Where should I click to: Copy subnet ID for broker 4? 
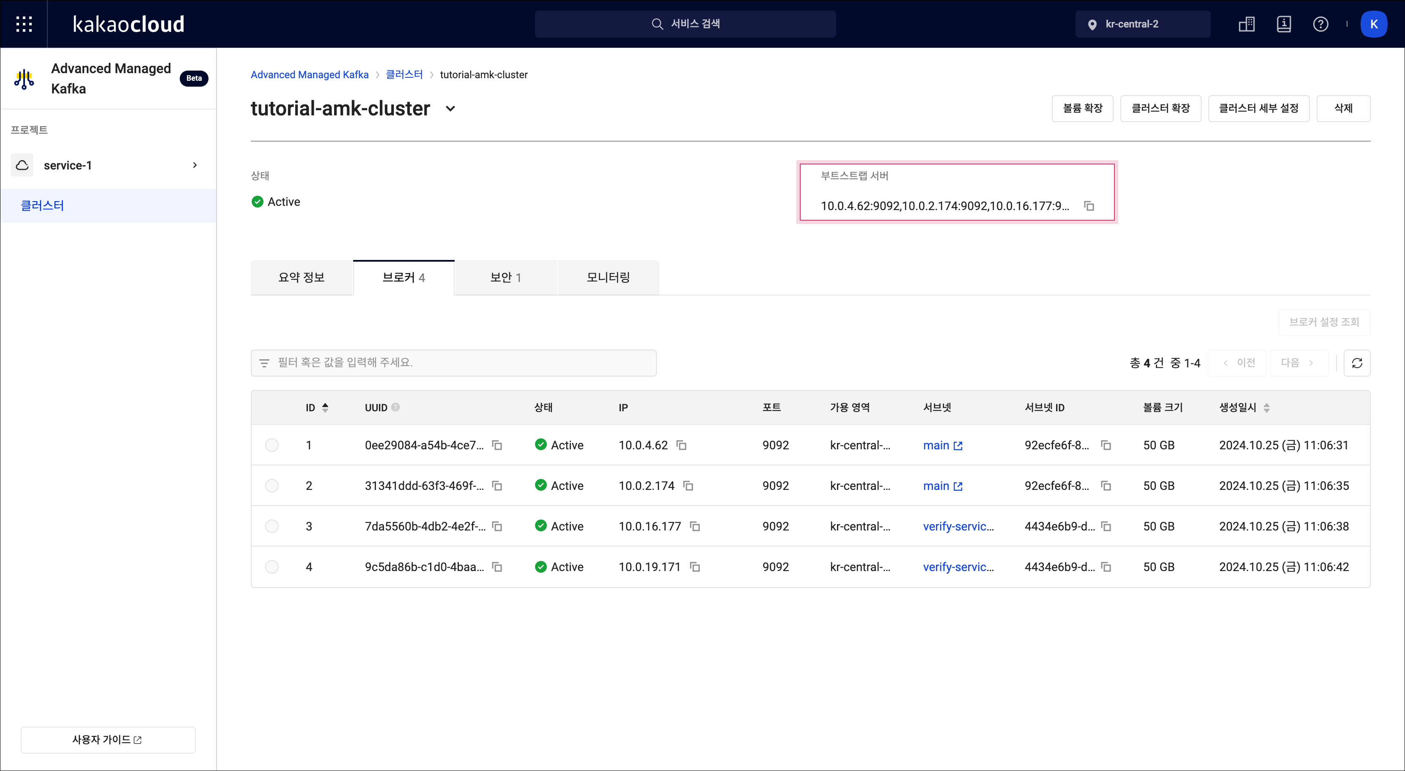tap(1106, 566)
